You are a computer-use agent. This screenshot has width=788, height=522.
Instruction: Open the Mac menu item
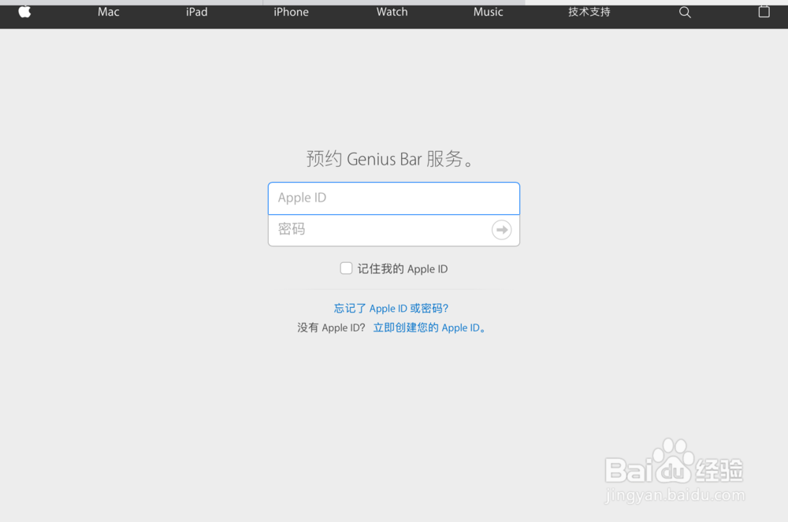[109, 12]
